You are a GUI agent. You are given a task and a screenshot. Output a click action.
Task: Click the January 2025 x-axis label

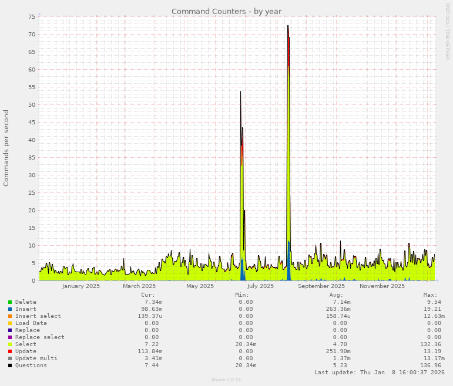point(81,286)
